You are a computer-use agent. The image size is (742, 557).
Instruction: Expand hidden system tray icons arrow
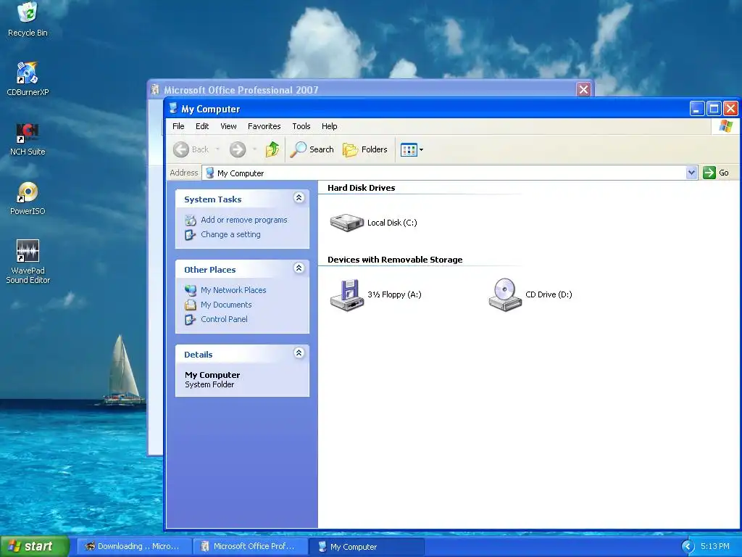(x=688, y=547)
